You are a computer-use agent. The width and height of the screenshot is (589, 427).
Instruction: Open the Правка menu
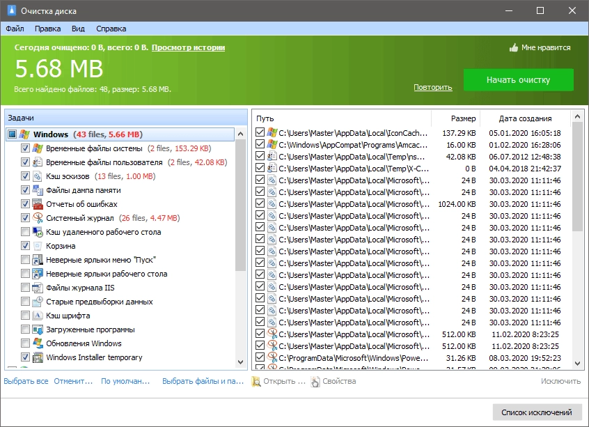coord(48,29)
